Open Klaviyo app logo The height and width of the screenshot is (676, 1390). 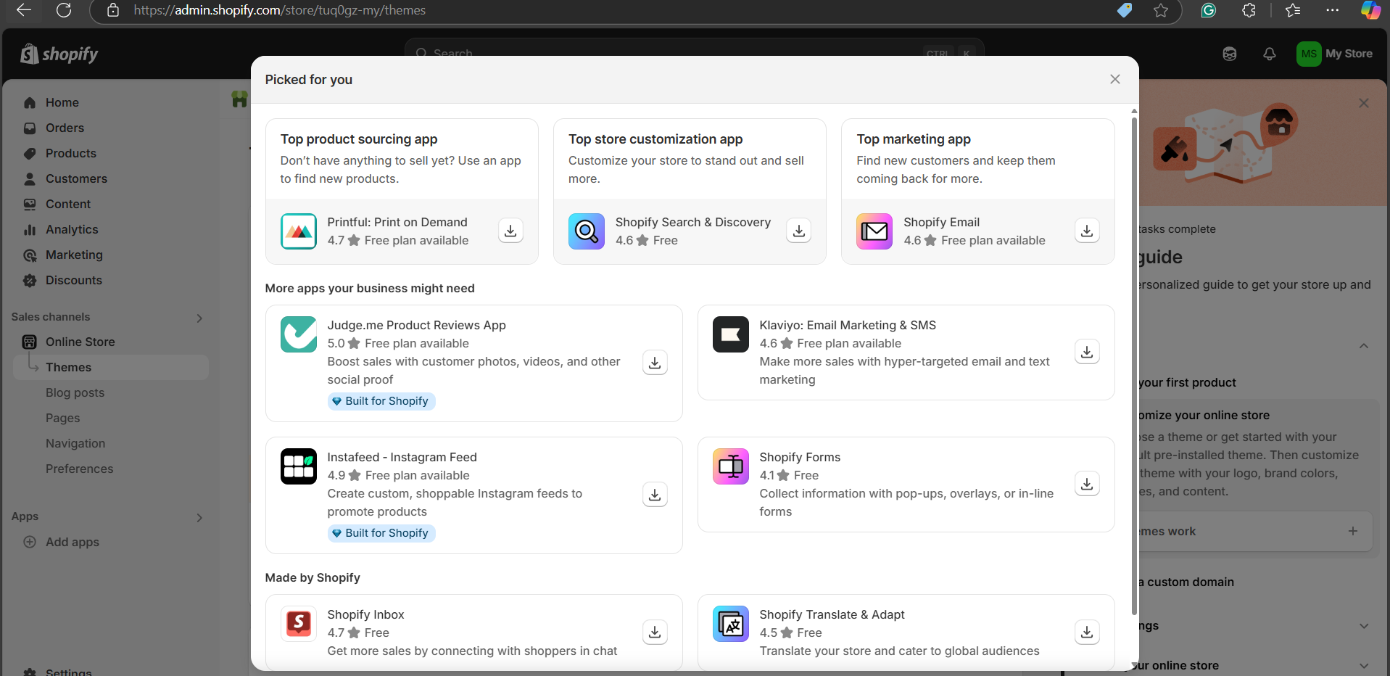coord(731,334)
